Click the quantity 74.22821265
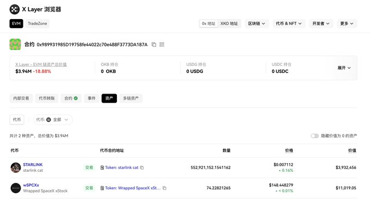Screen dimensions: 370x205 219,188
